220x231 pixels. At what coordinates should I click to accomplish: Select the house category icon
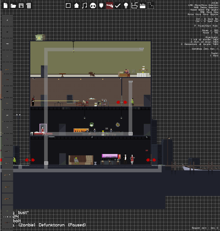pos(76,5)
